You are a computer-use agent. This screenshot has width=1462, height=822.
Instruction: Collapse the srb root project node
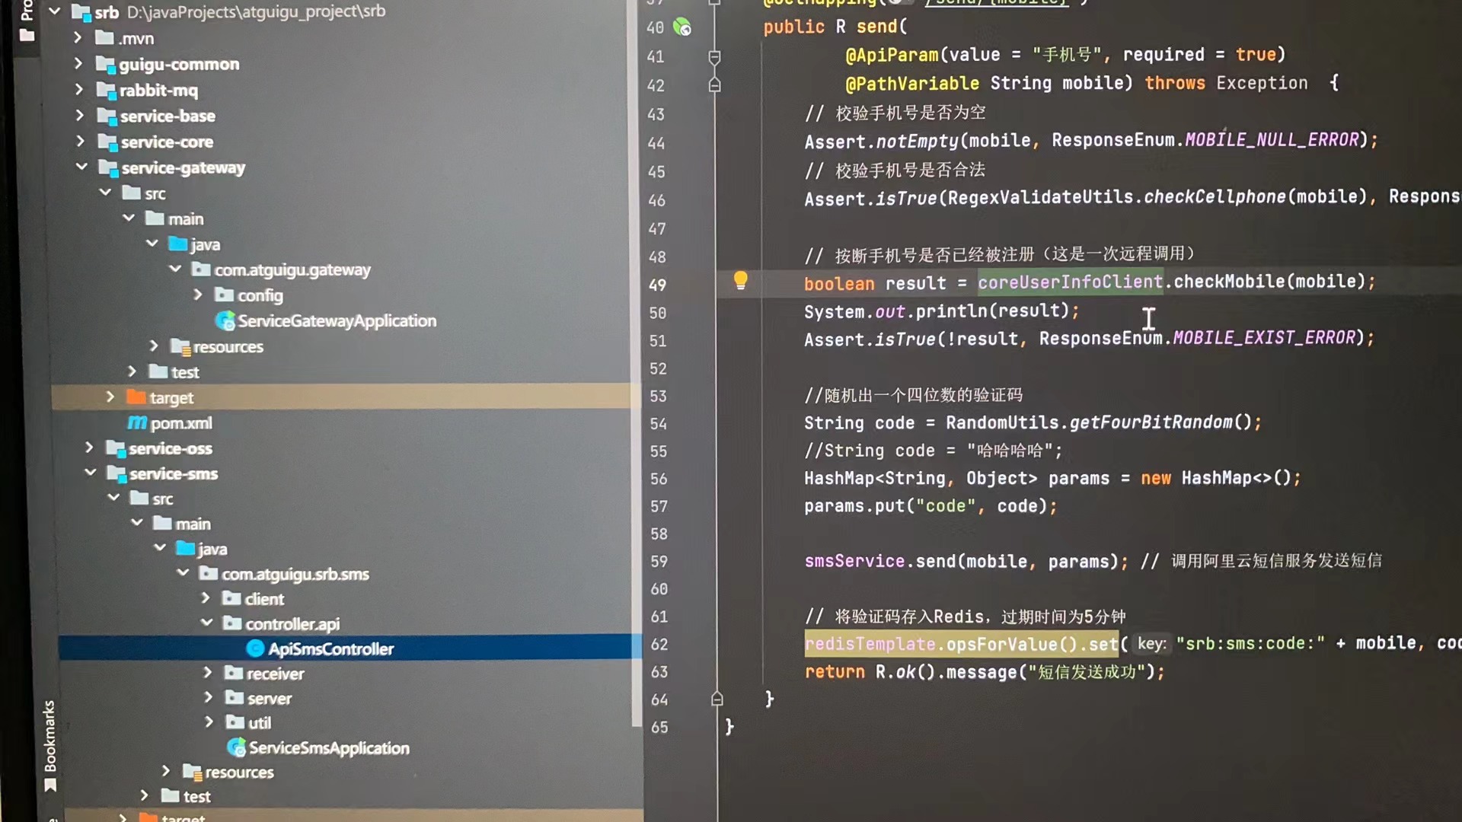[x=54, y=11]
